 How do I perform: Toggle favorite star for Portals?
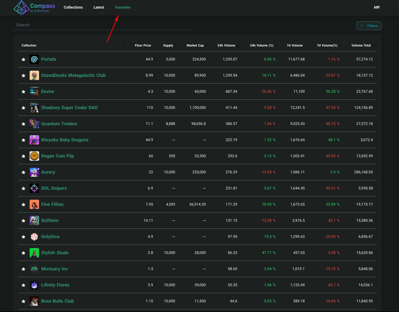pyautogui.click(x=23, y=59)
